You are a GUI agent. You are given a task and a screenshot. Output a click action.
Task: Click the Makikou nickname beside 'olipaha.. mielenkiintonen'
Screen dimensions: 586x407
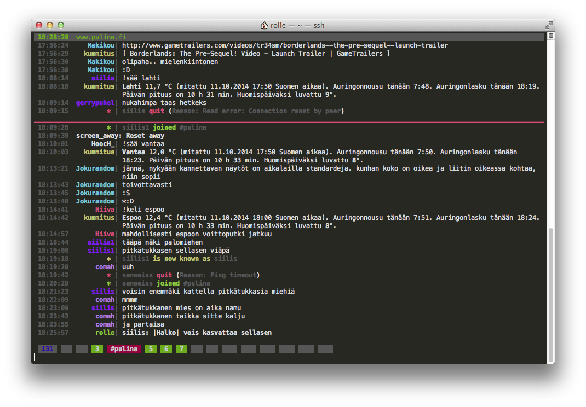[x=101, y=62]
